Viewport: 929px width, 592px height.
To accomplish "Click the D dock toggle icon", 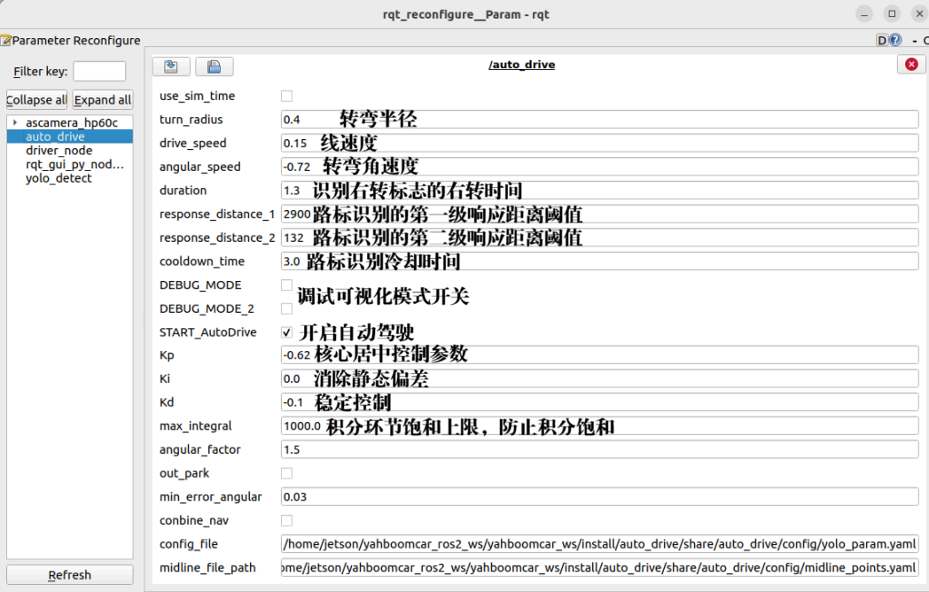I will pos(882,40).
